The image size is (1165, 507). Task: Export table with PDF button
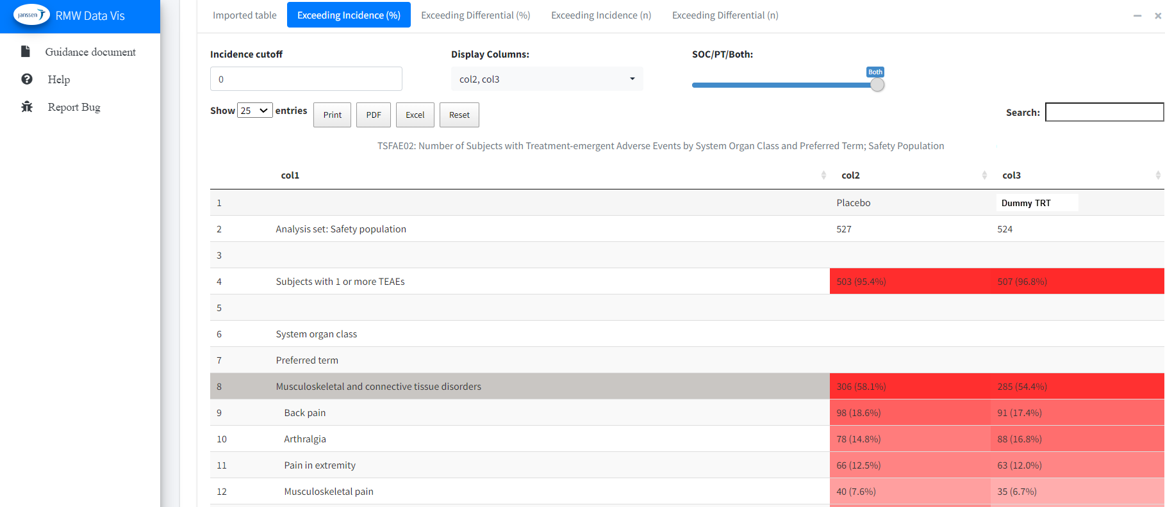pos(374,115)
